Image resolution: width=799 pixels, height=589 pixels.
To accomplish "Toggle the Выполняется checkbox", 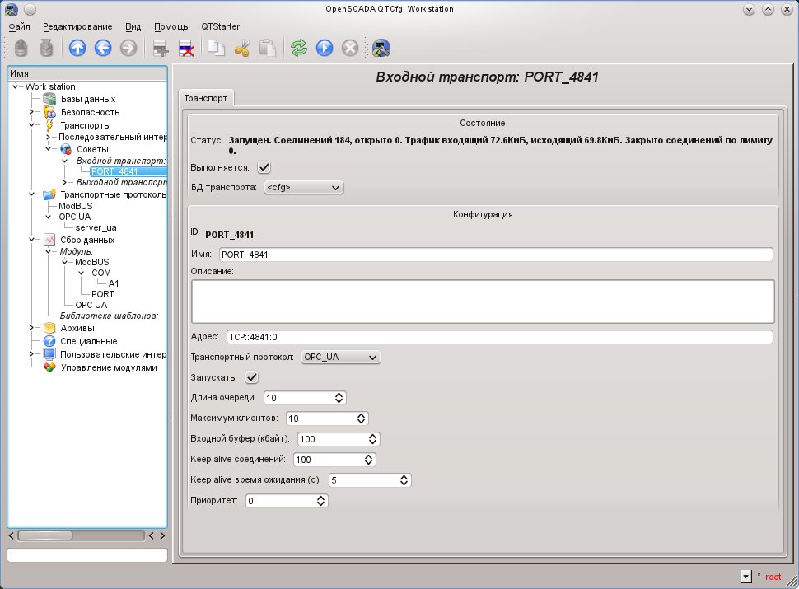I will coord(264,167).
